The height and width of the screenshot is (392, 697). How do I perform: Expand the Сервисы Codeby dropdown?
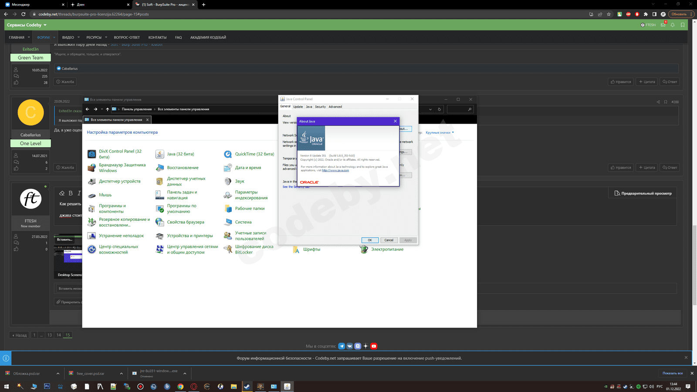pos(27,25)
